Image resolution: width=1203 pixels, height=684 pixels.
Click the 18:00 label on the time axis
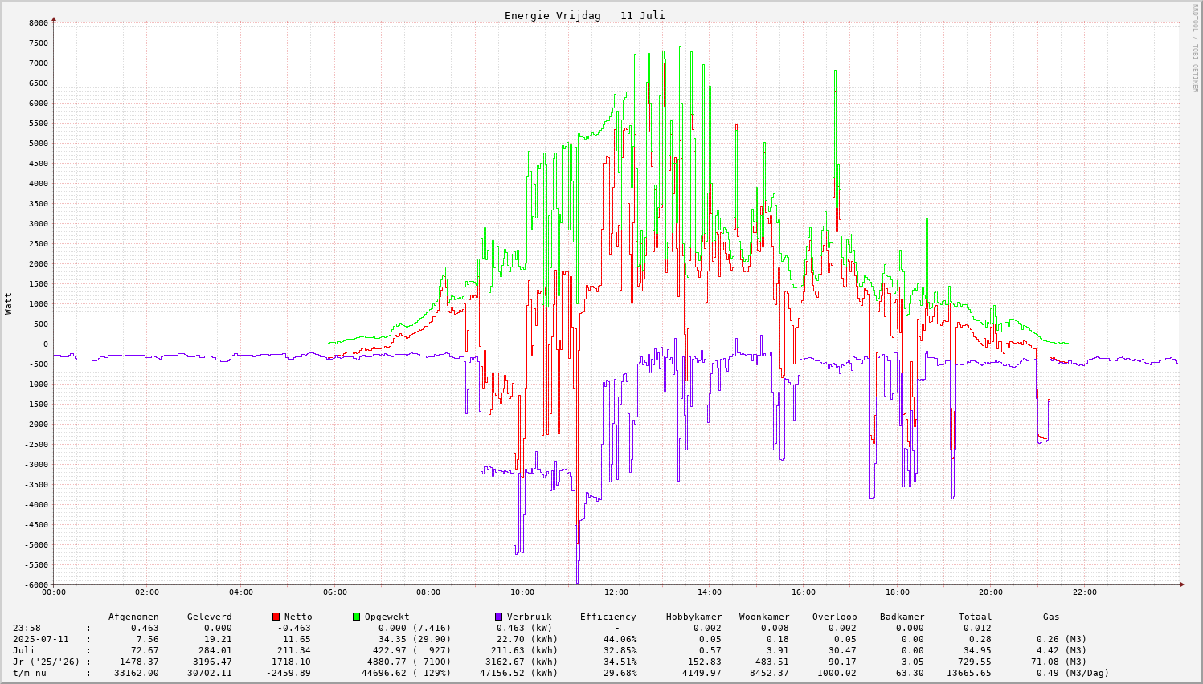click(898, 592)
